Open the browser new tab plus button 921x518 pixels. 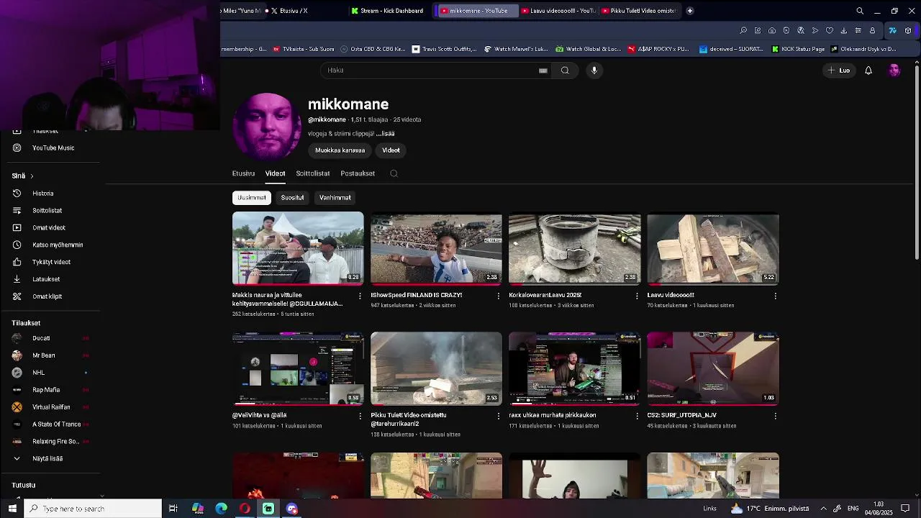(x=690, y=11)
